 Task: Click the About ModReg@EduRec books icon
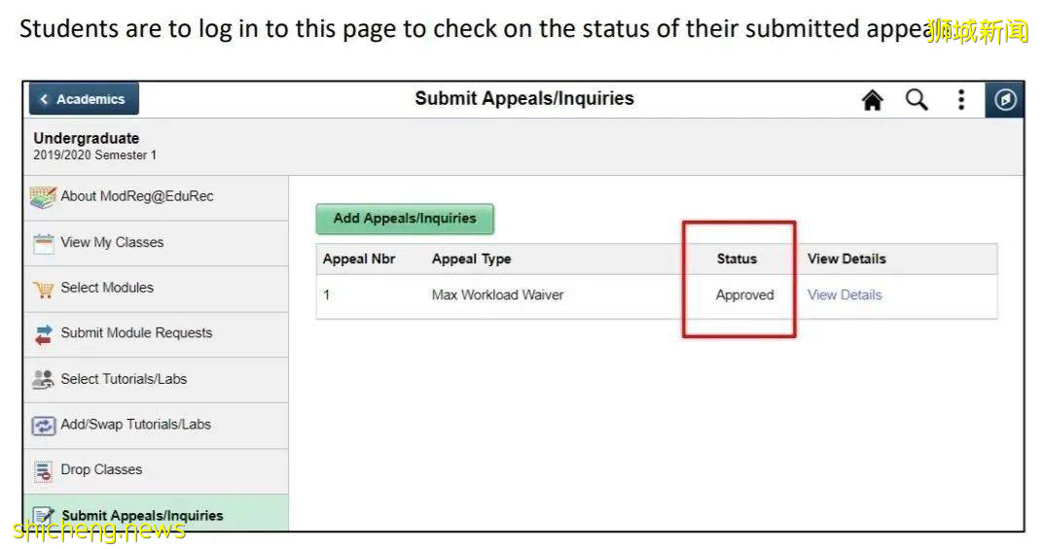click(x=43, y=197)
